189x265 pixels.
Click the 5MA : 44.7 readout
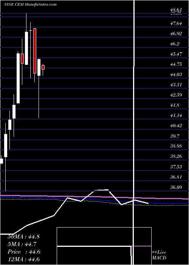click(x=22, y=244)
